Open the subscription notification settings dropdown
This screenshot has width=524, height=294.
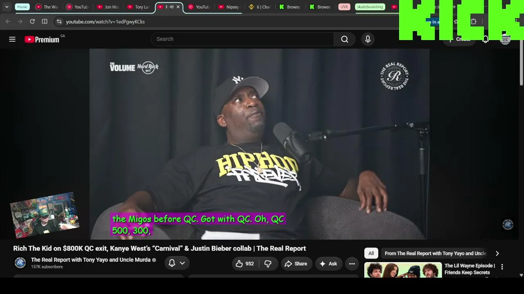click(177, 263)
